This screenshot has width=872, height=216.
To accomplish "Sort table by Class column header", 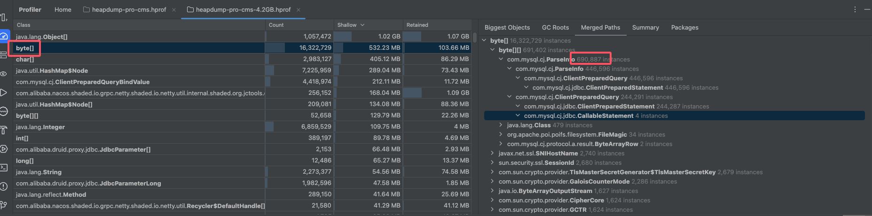I will (x=139, y=25).
